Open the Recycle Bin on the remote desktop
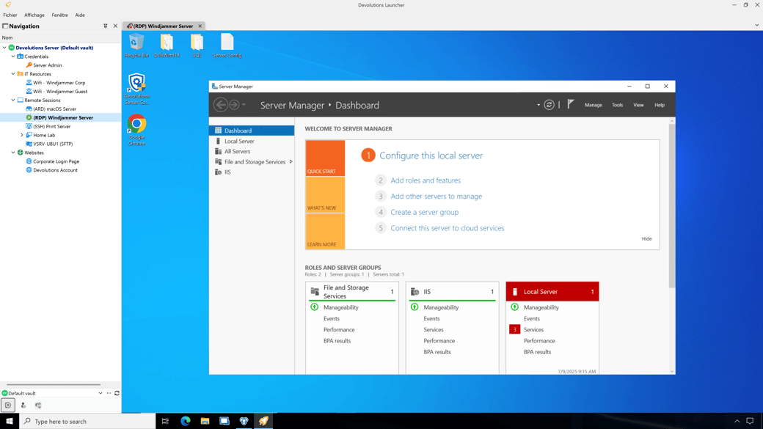763x429 pixels. click(x=136, y=42)
